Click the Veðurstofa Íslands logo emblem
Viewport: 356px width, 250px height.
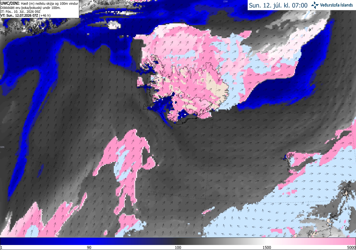(315, 5)
